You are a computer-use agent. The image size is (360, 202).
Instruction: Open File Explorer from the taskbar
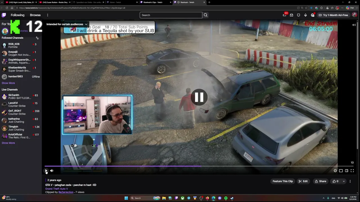(x=164, y=198)
